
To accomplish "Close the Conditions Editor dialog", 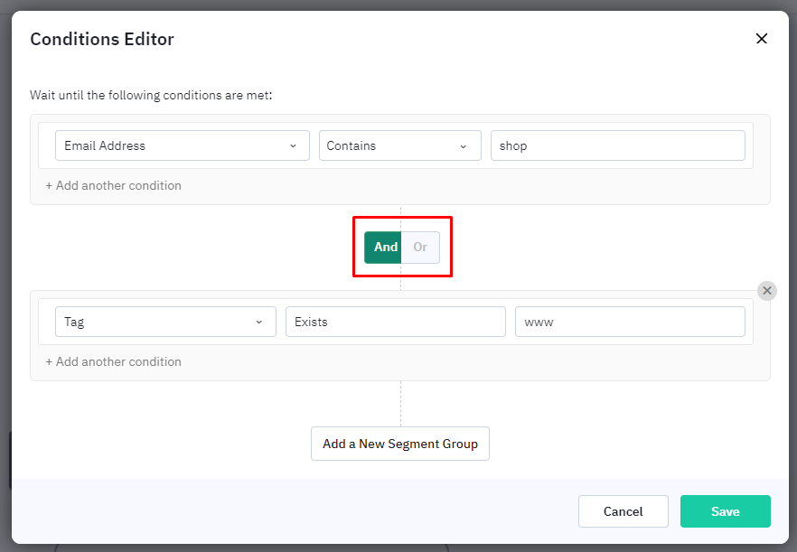I will (761, 39).
